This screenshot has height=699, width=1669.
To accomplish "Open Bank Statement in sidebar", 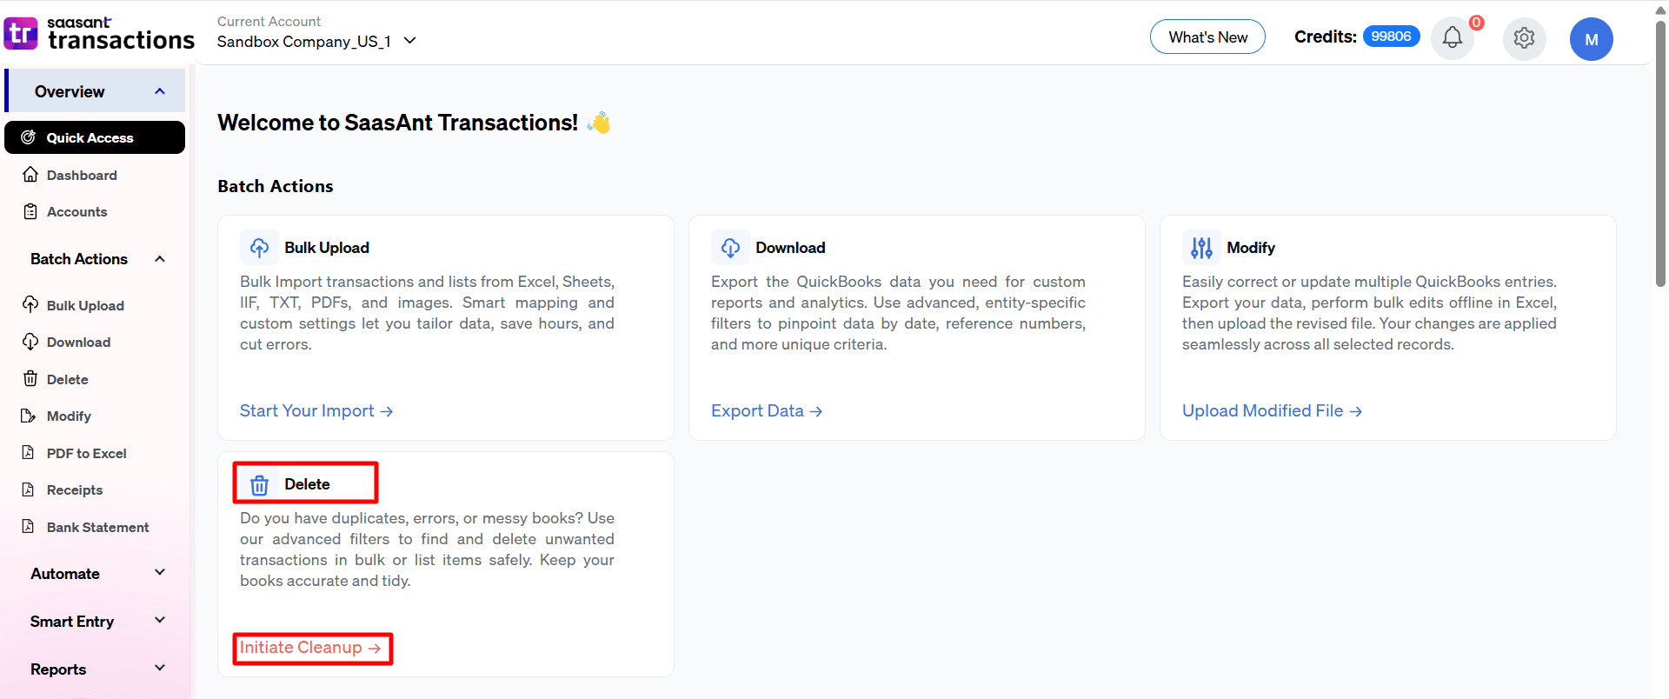I will coord(97,527).
